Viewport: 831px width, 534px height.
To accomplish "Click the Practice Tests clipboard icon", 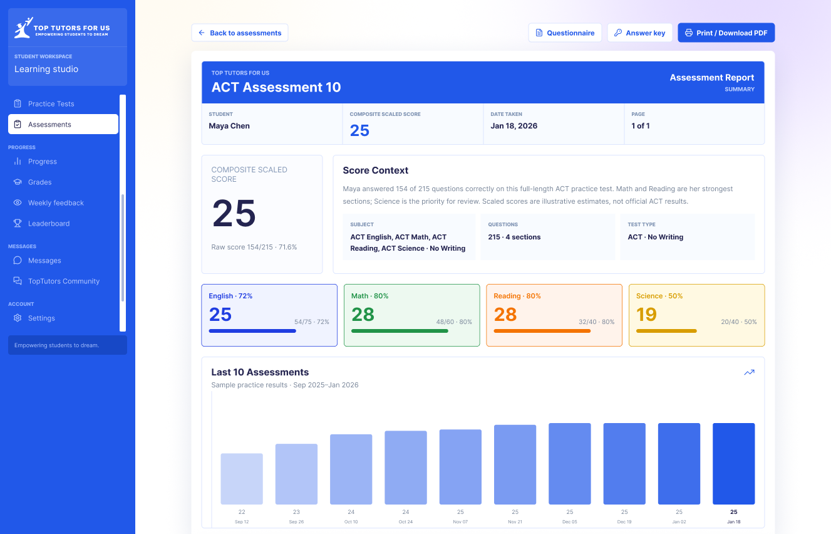I will [18, 103].
